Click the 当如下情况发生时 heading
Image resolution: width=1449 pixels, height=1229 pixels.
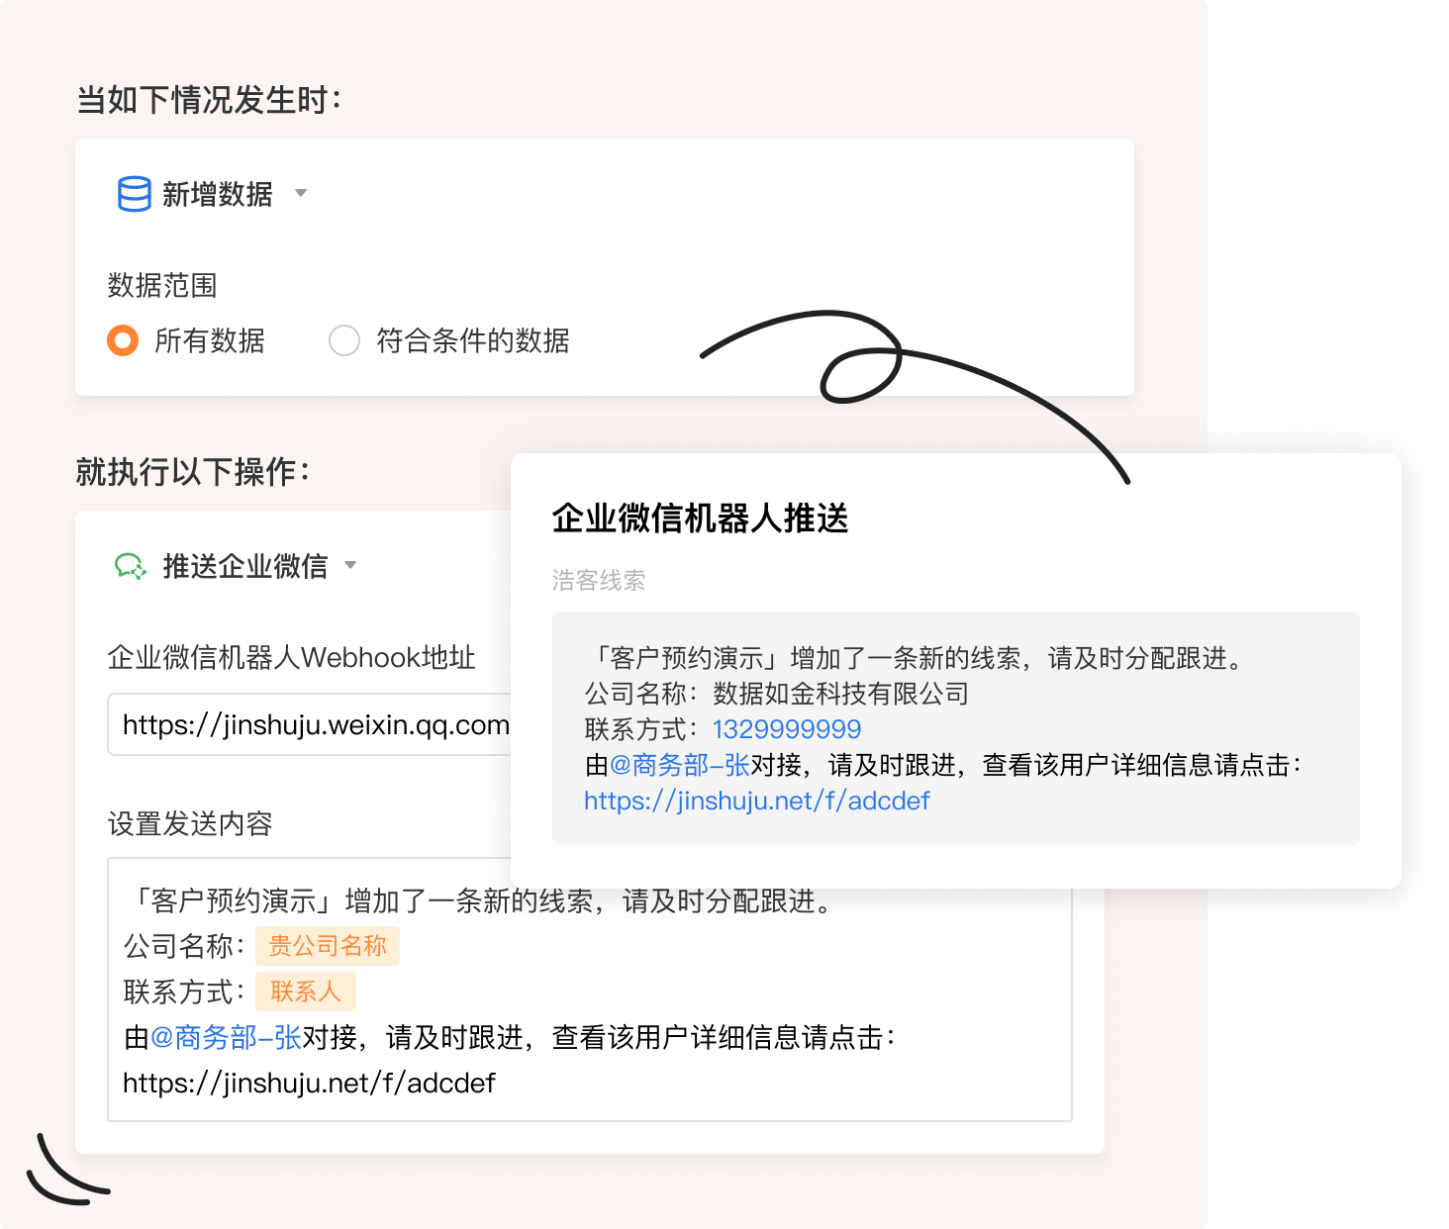209,100
